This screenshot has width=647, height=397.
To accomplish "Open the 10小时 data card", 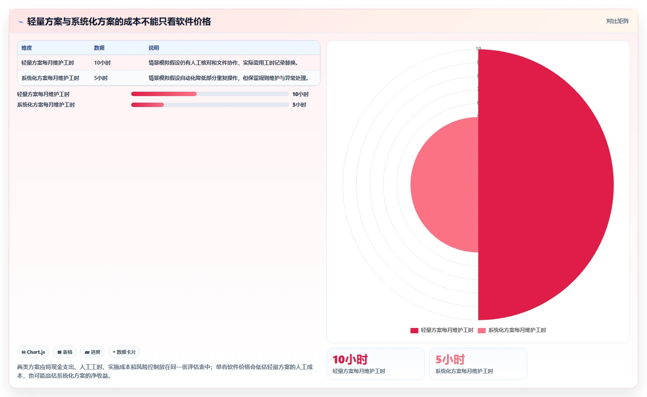I will click(376, 364).
